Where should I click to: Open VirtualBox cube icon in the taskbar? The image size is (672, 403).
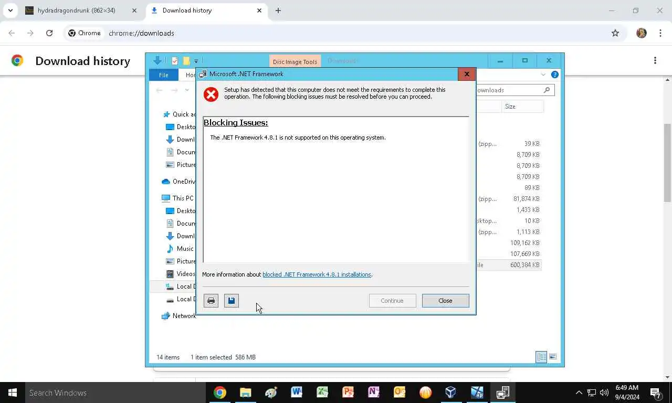pos(451,393)
